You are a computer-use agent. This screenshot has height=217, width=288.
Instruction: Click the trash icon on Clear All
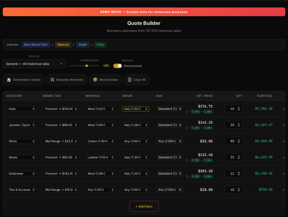(129, 80)
